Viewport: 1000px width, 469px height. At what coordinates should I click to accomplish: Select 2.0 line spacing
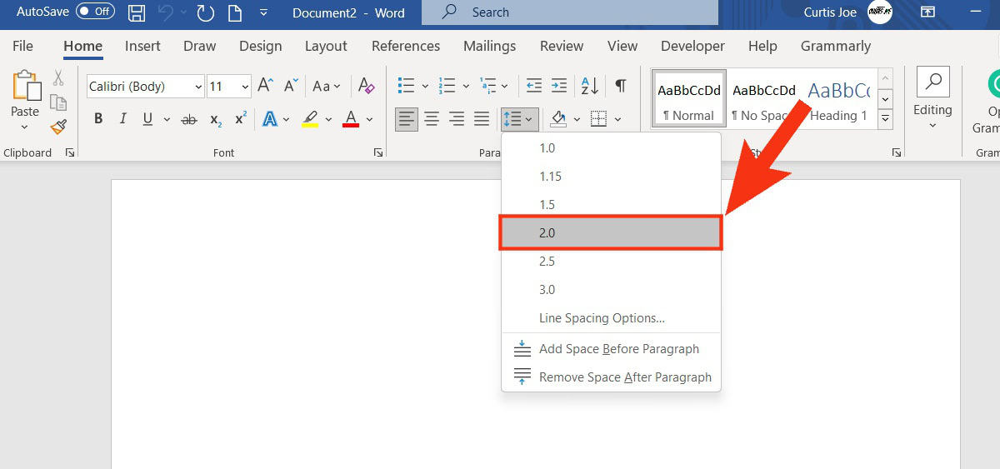click(610, 233)
